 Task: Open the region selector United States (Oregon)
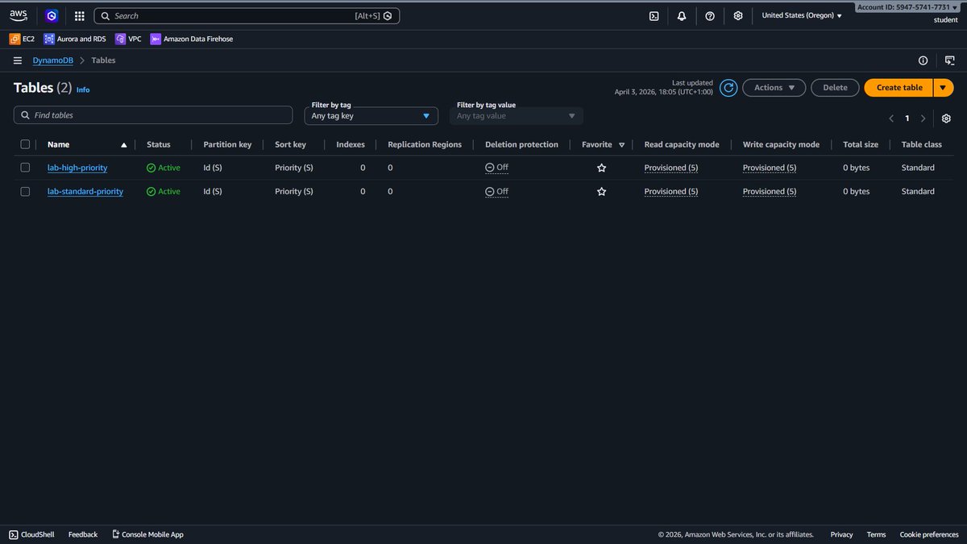click(802, 15)
